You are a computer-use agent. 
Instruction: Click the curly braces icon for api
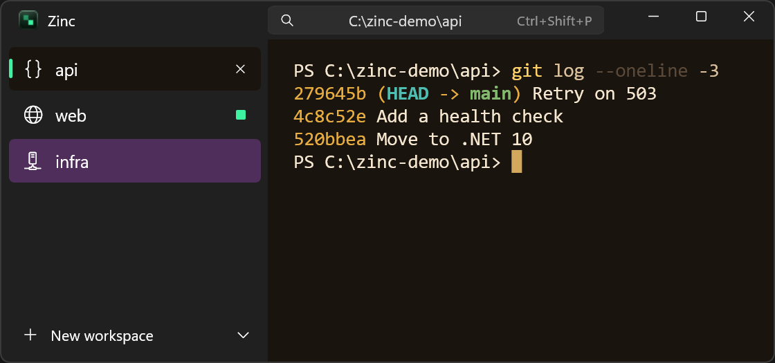(34, 70)
